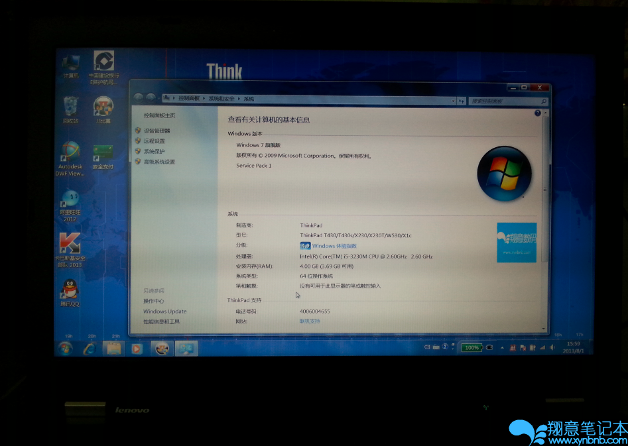Click the scrollbar up arrow
This screenshot has width=628, height=446.
tap(544, 113)
